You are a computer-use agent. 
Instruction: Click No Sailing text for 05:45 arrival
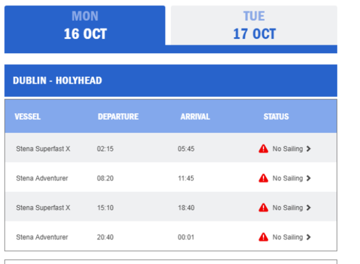click(287, 149)
